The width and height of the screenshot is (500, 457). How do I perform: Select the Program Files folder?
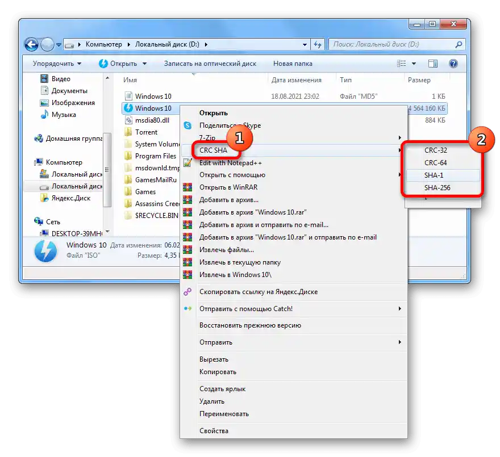[x=150, y=156]
